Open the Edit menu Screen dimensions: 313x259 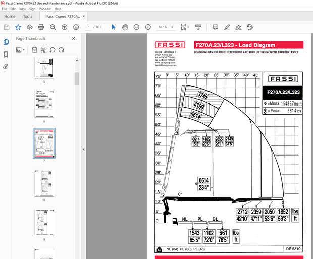[x=13, y=9]
